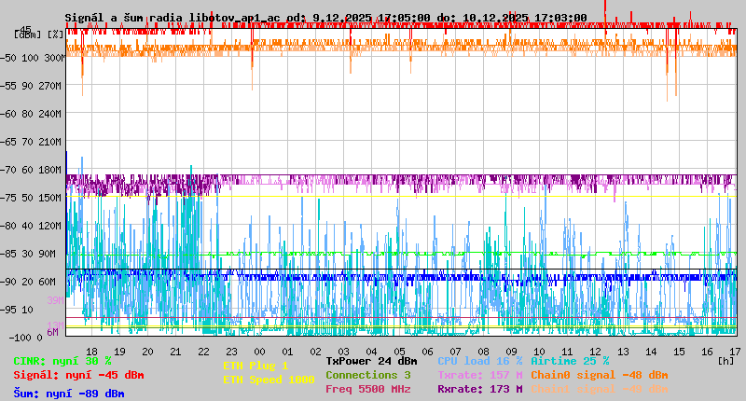The width and height of the screenshot is (746, 401).
Task: Click the 'ETH Plug 1' legend label
Action: point(256,366)
